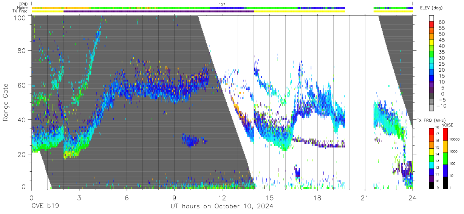The width and height of the screenshot is (464, 214).
Task: Click the 9 hour tick label on the time axis
Action: tap(174, 197)
